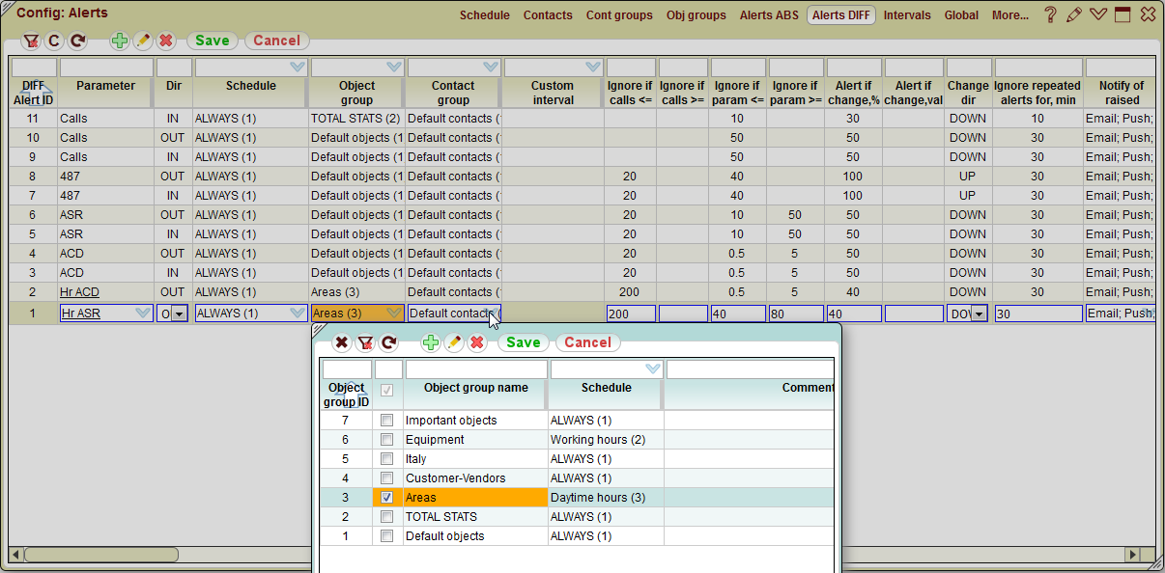1165x573 pixels.
Task: Click the refresh icon in the object group popup
Action: click(389, 342)
